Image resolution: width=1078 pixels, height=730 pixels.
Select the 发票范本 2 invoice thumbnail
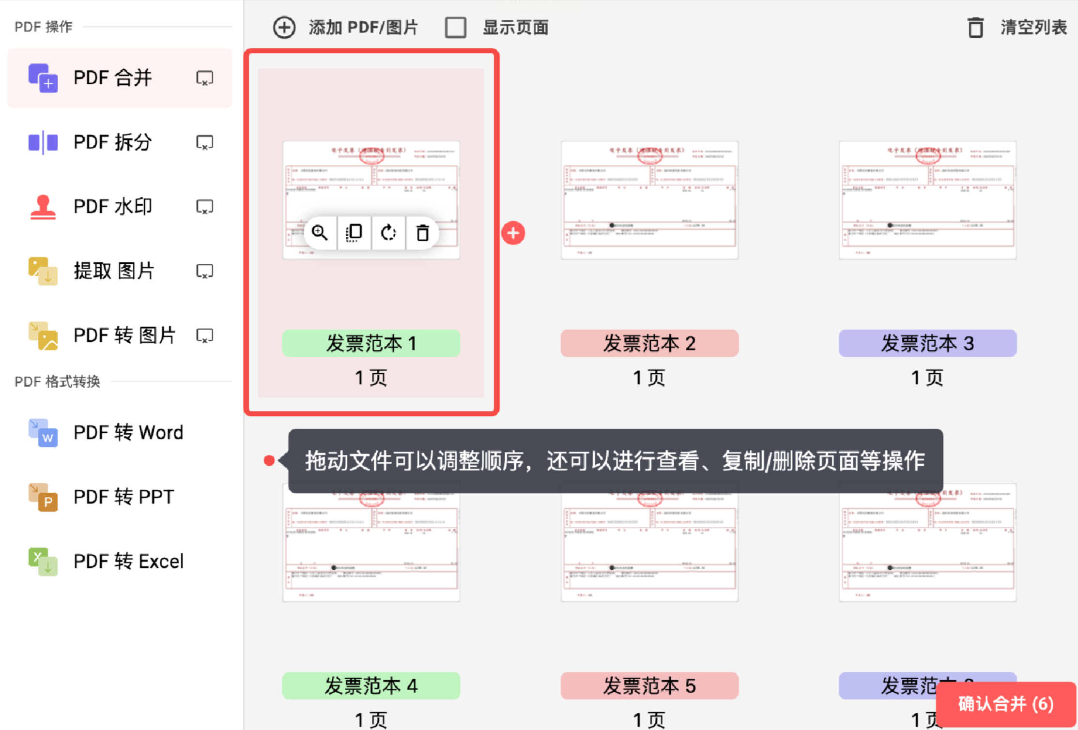click(x=649, y=200)
